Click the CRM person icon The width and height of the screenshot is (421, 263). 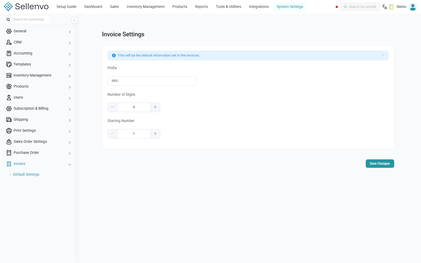pyautogui.click(x=9, y=42)
